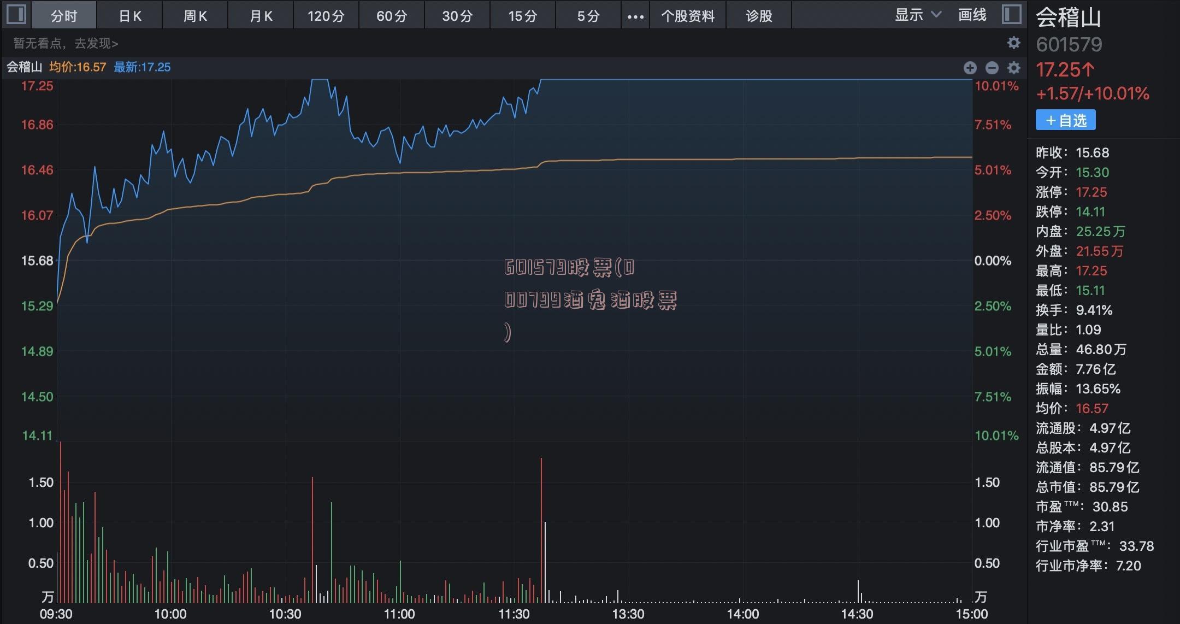Click the 最低: 15.11 row

(1071, 290)
